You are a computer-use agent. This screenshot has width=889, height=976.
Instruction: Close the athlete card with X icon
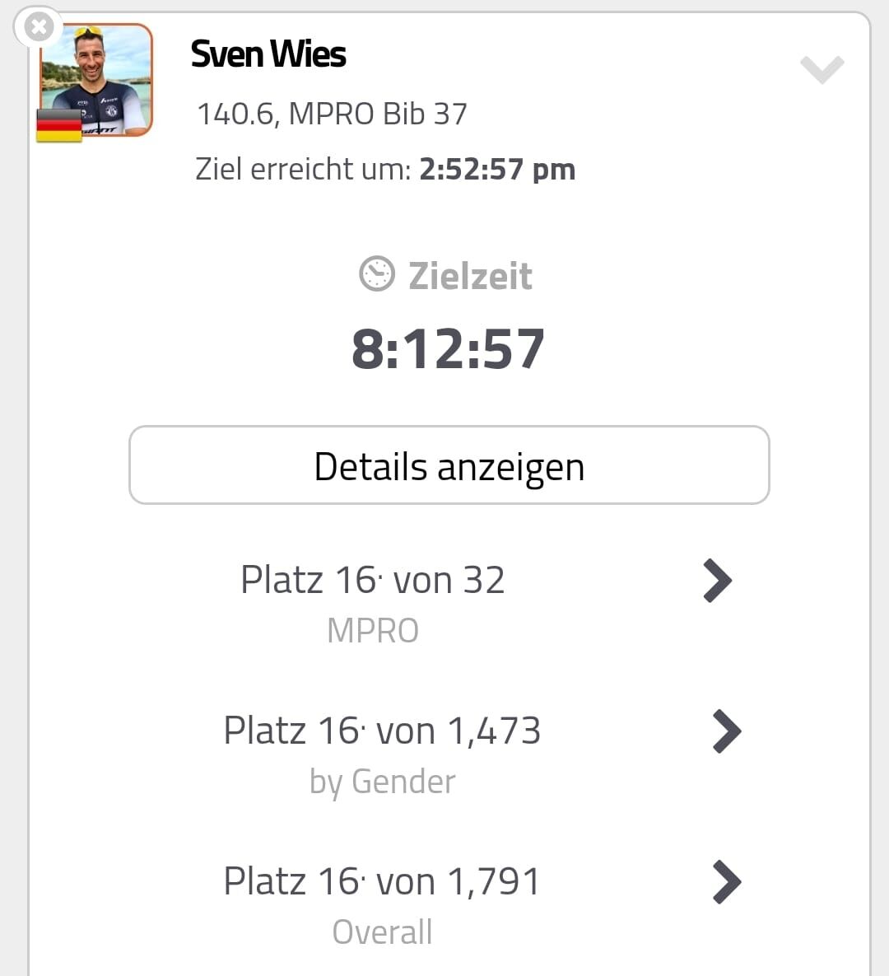pos(39,26)
